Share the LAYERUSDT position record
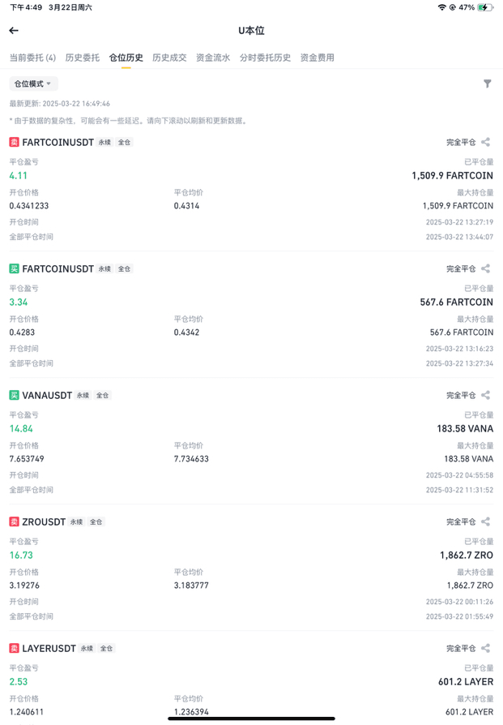The height and width of the screenshot is (725, 503). click(x=485, y=648)
